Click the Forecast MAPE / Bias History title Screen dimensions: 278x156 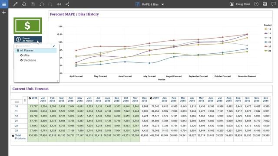pos(74,14)
